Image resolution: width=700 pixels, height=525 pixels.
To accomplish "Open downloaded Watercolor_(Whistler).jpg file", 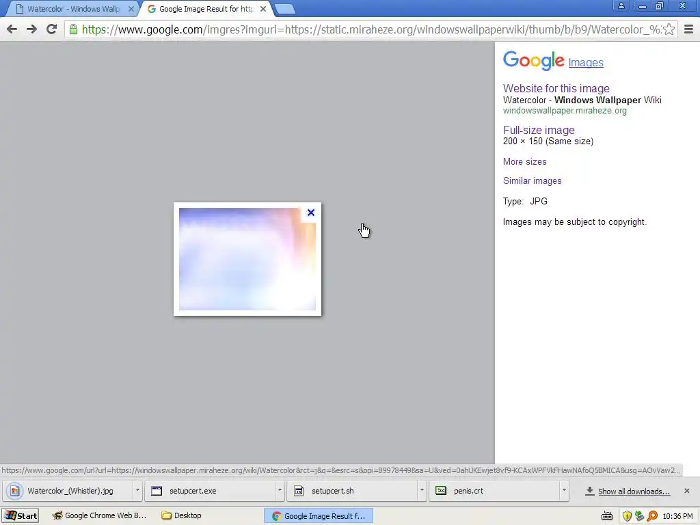I will click(67, 491).
